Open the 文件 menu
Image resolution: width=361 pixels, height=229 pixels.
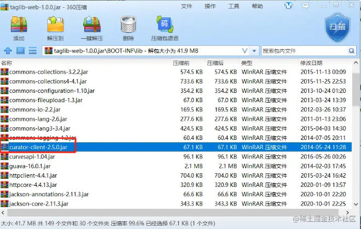[187, 6]
